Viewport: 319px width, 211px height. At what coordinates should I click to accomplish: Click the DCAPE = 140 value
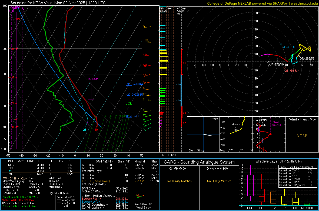[x=11, y=190]
